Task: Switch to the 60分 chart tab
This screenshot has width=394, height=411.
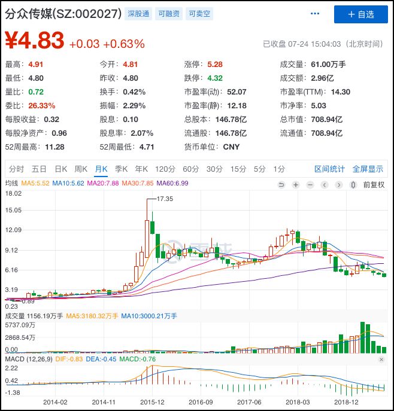Action: pos(190,169)
